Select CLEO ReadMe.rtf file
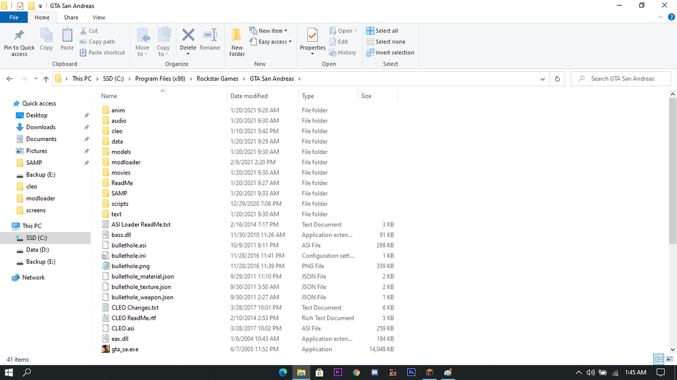 134,318
